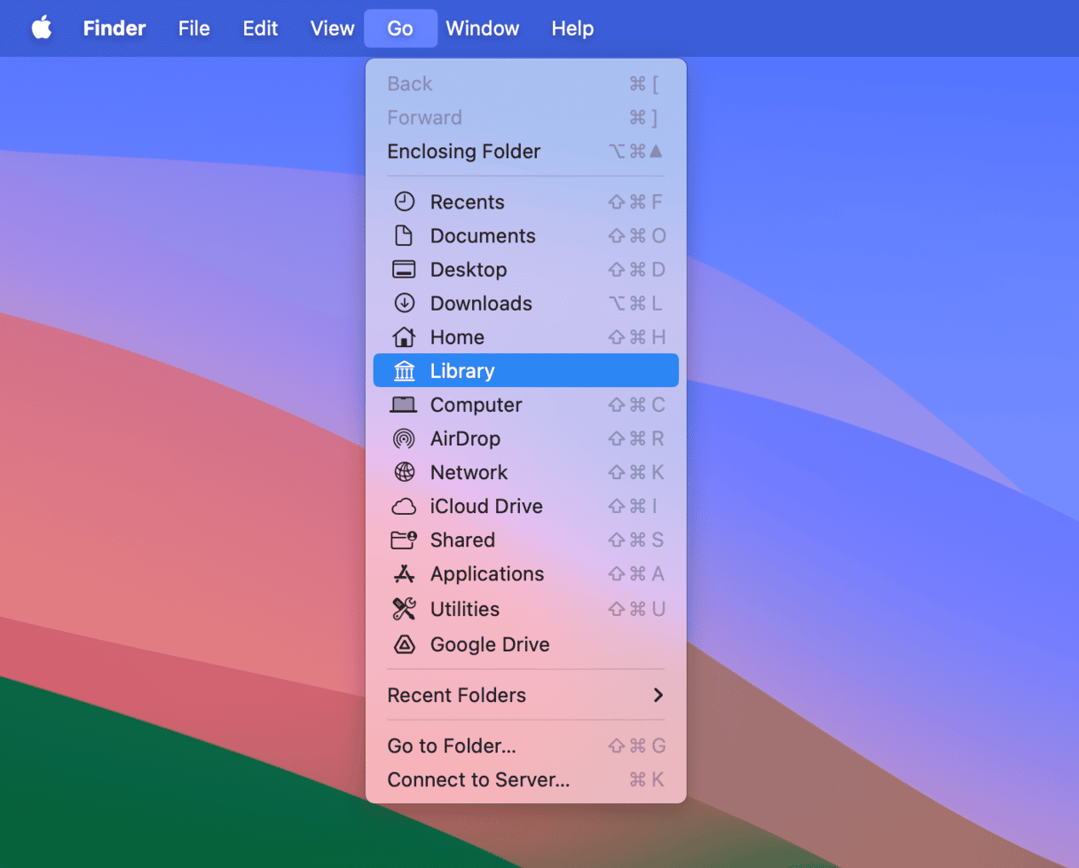Click the Downloads arrow icon

coord(405,304)
